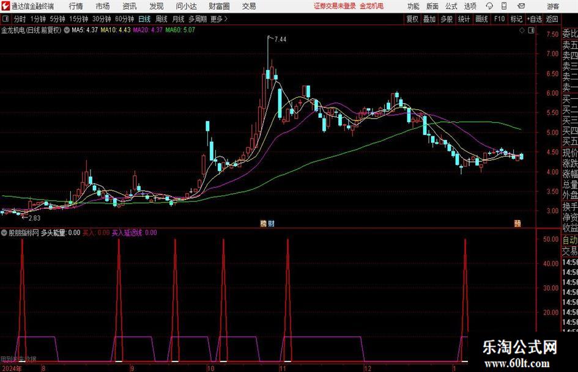Open the 选项 menu
Image resolution: width=578 pixels, height=372 pixels.
click(x=470, y=6)
